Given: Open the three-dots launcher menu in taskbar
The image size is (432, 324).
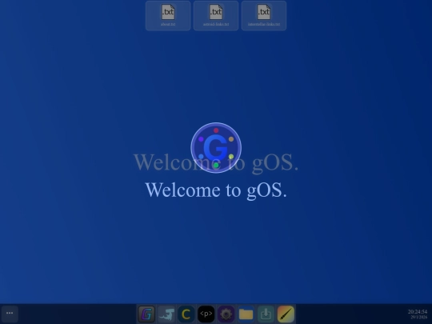Looking at the screenshot, I should click(10, 314).
